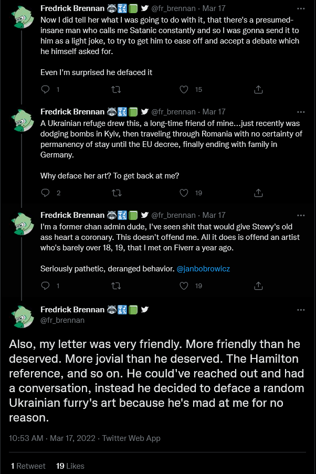Retweet the 'Why deface her art' tweet

point(117,193)
